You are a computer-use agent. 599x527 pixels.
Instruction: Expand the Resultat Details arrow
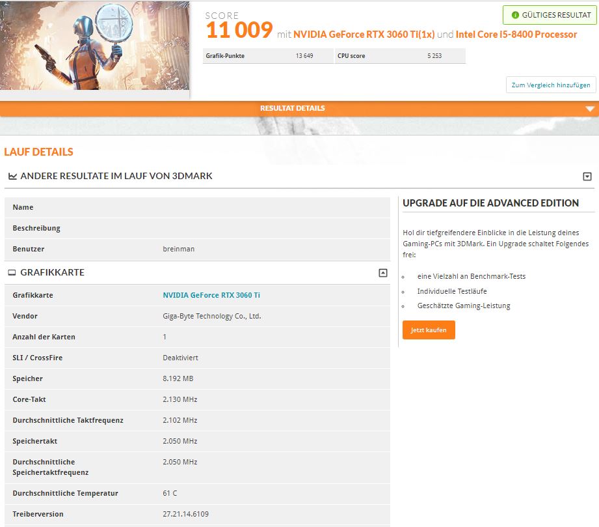click(590, 109)
